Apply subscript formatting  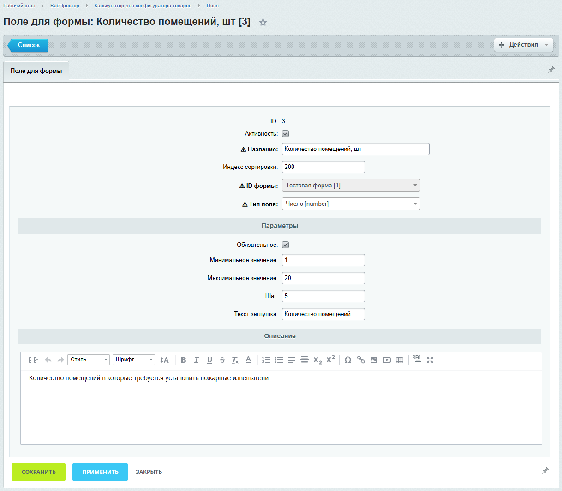pos(317,360)
